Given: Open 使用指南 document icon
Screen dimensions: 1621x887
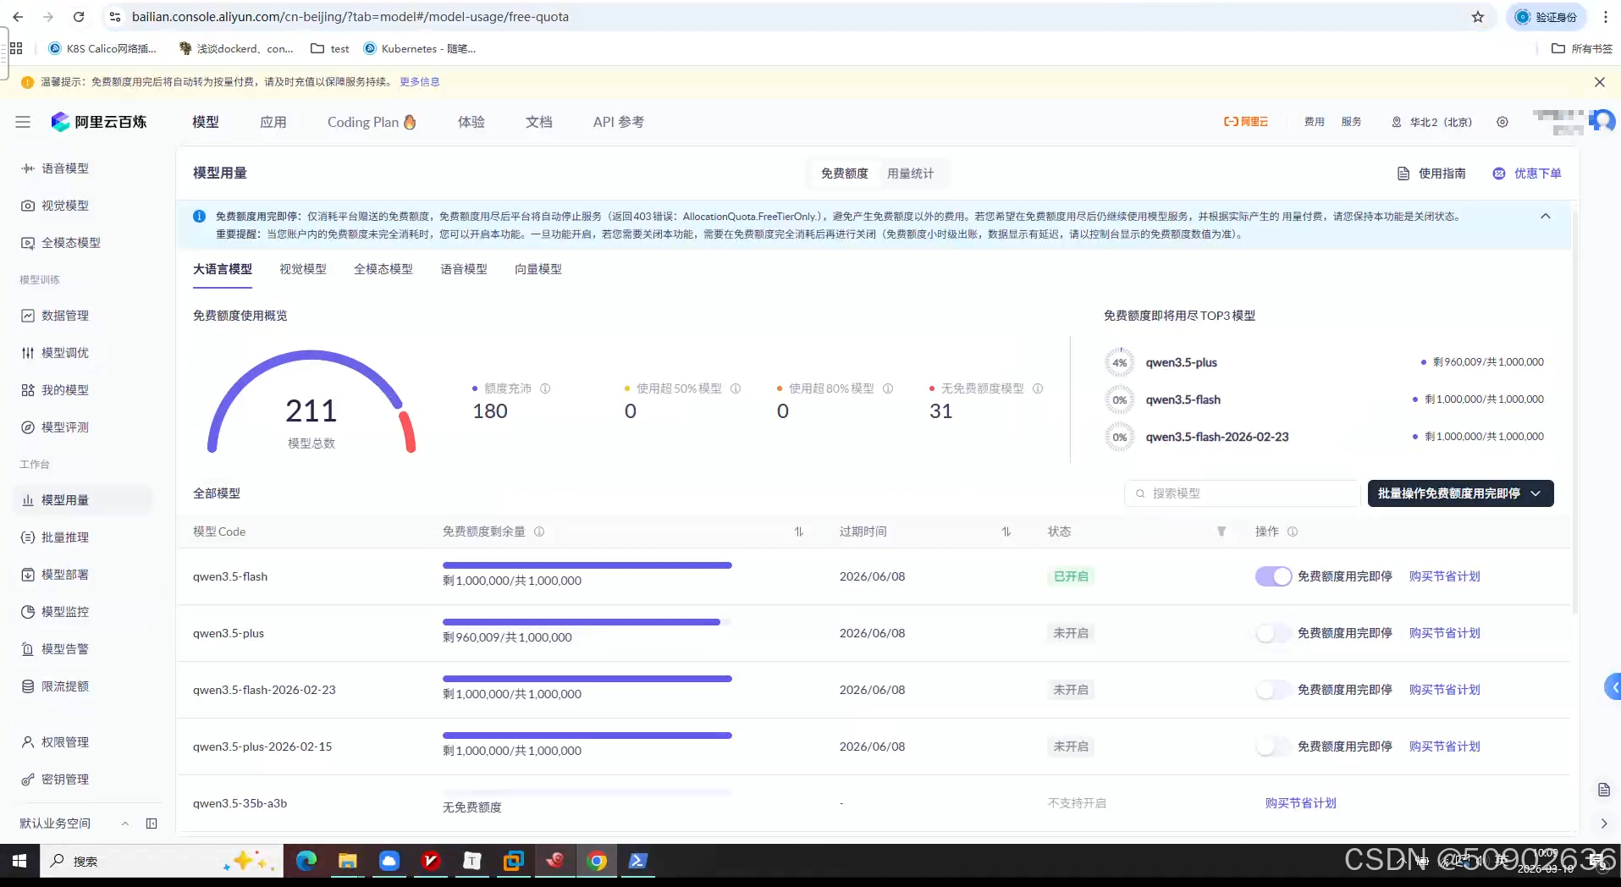Looking at the screenshot, I should click(1403, 174).
